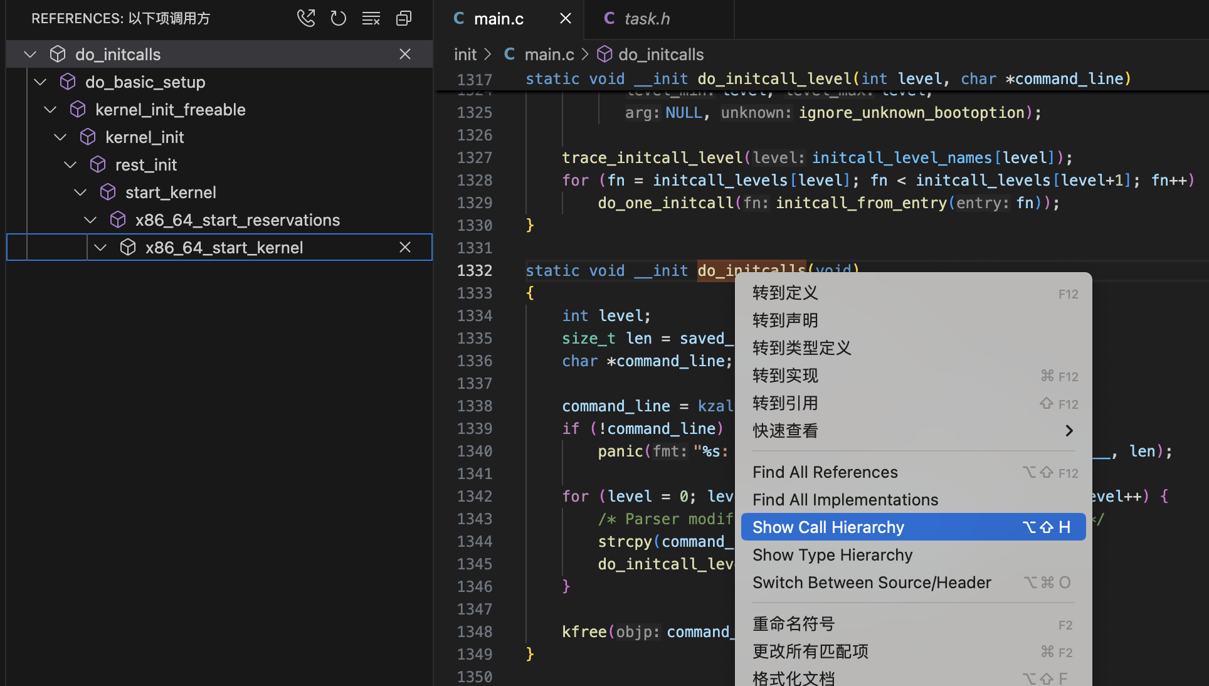The width and height of the screenshot is (1209, 686).
Task: Click trace_initcall_level call on line 1327
Action: coord(652,157)
